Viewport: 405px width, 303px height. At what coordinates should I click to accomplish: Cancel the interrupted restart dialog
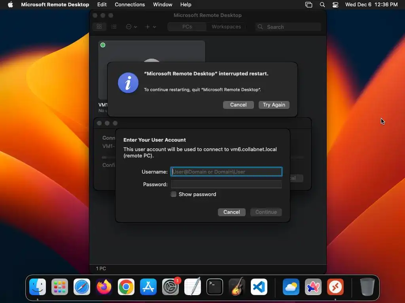pos(238,105)
